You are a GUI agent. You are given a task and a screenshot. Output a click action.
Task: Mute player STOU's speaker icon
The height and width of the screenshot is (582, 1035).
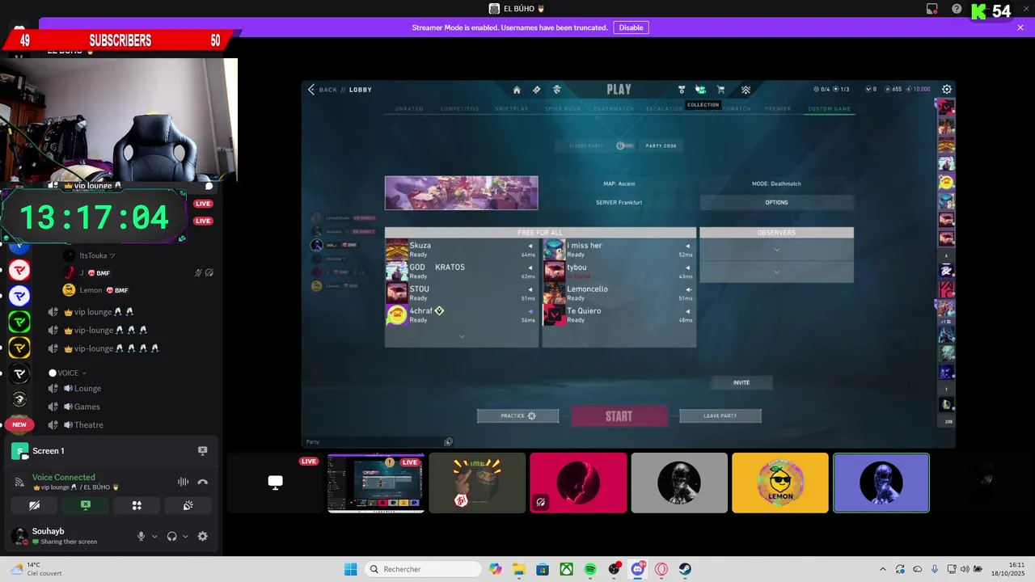point(530,289)
